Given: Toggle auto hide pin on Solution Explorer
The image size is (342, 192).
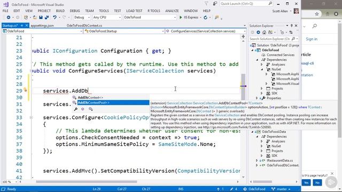Looking at the screenshot, I should (292, 26).
